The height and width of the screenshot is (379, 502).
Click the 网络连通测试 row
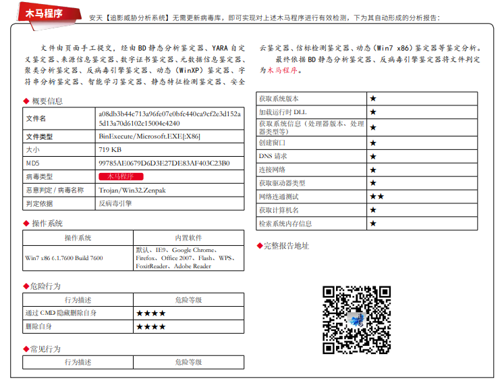point(367,197)
